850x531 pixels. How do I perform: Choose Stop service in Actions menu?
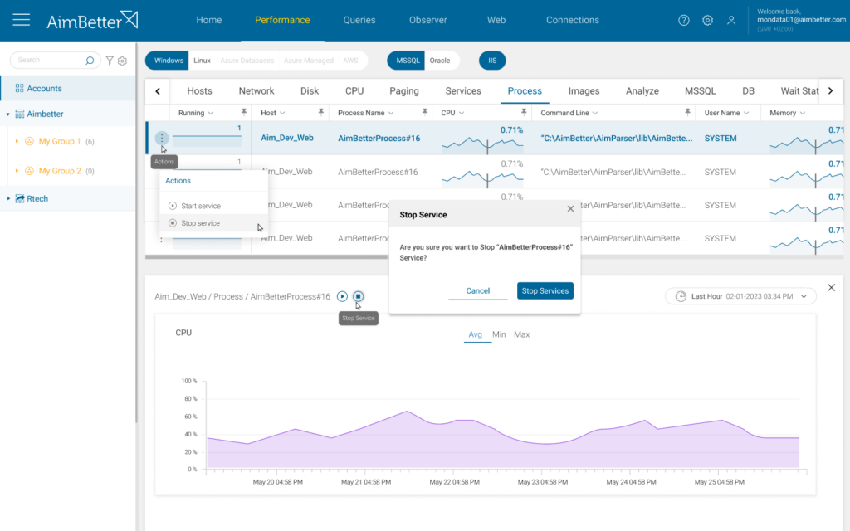(213, 222)
